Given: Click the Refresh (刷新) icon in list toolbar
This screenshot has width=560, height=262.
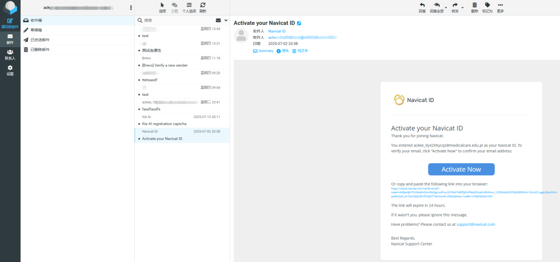Looking at the screenshot, I should pos(203,5).
